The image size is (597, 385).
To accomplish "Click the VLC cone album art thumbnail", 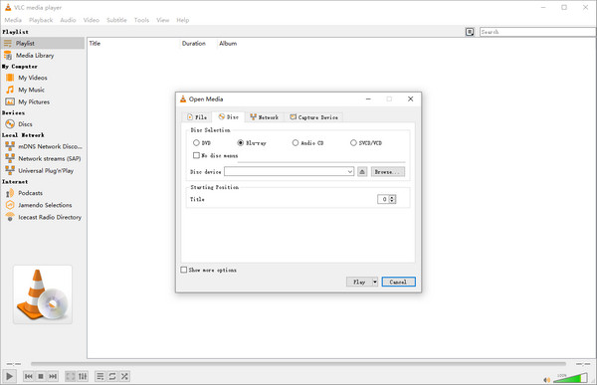I will point(43,294).
